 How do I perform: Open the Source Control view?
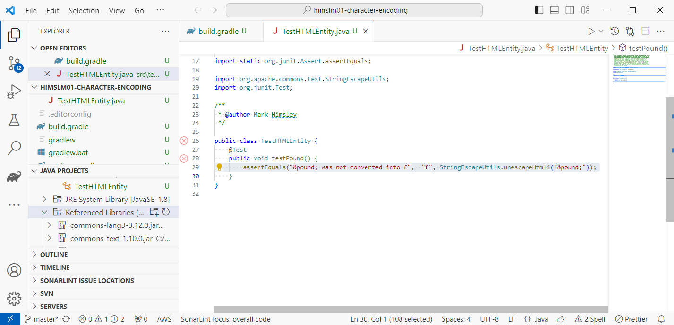coord(14,63)
